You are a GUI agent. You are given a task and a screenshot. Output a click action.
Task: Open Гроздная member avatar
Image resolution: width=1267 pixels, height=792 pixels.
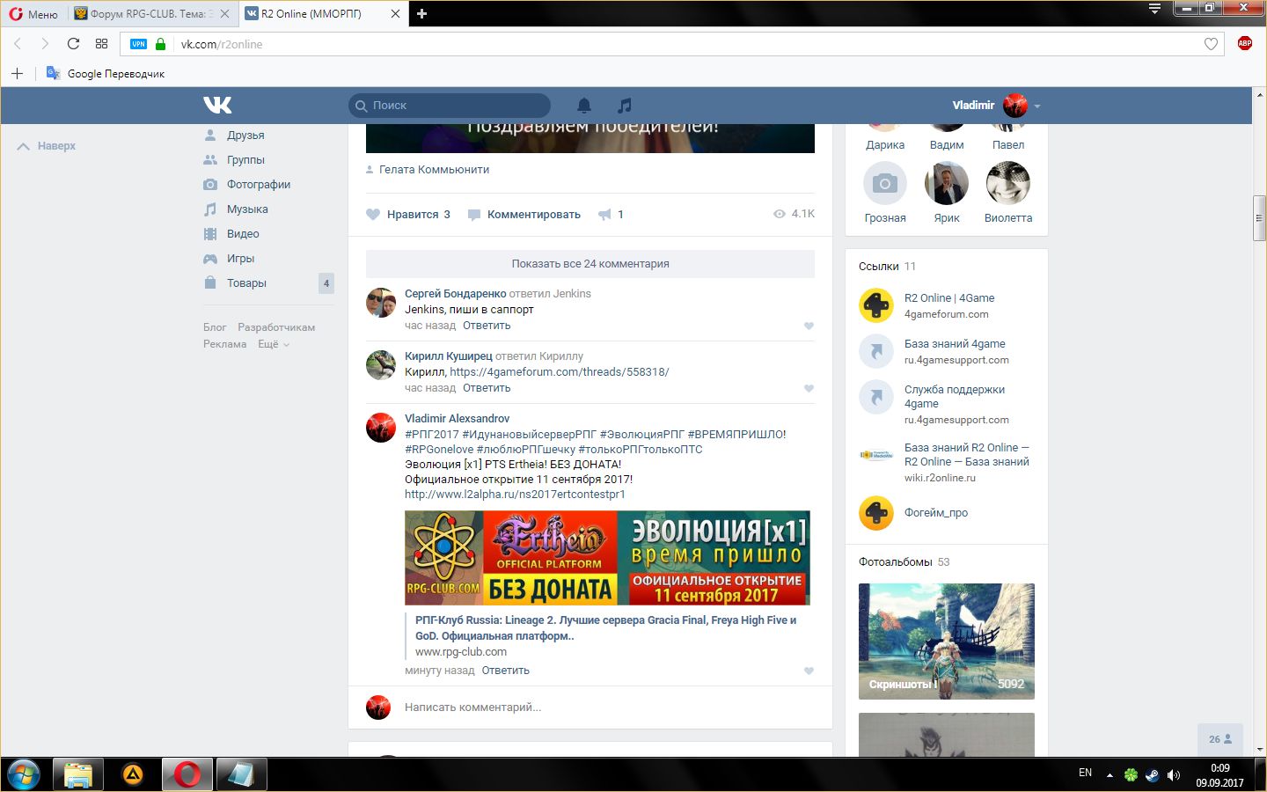point(885,183)
